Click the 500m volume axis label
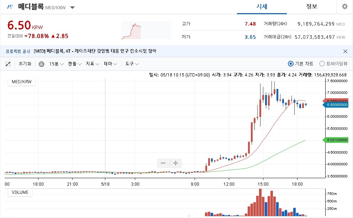 (332, 201)
